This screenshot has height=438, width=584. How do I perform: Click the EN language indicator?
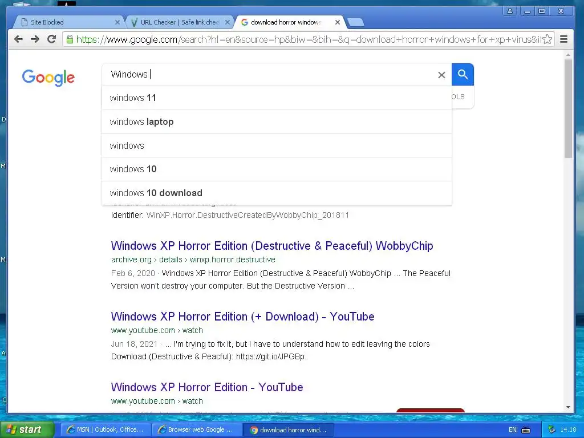click(x=513, y=430)
